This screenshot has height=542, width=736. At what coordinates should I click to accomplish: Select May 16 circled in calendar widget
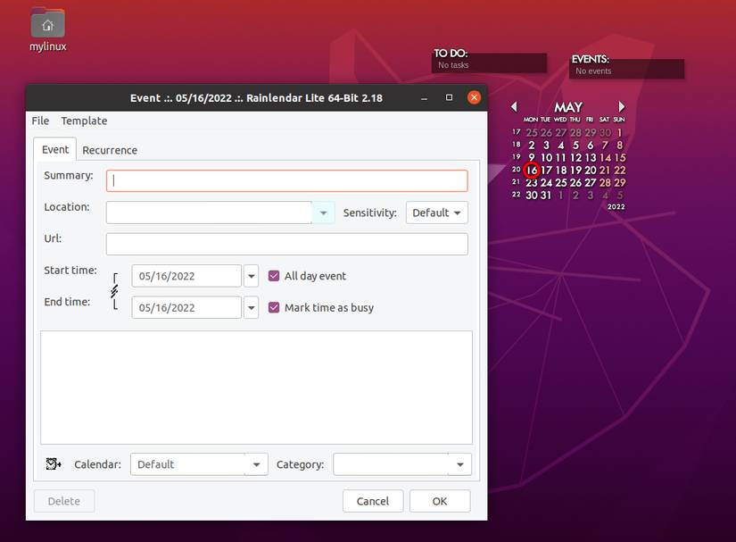532,170
